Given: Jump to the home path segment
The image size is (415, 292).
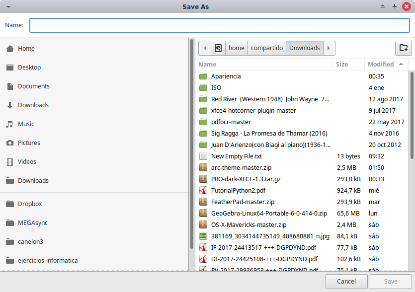Looking at the screenshot, I should (237, 48).
